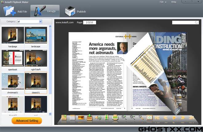Click the green zip archive icon
Image resolution: width=203 pixels, height=132 pixels.
(106, 118)
